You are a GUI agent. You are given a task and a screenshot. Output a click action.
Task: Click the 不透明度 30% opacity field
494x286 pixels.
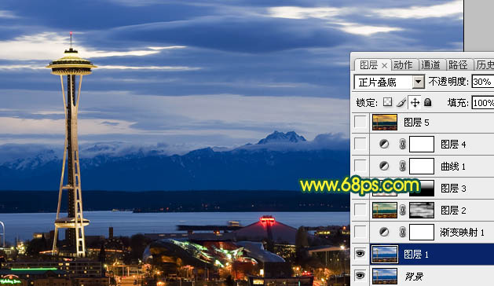483,82
